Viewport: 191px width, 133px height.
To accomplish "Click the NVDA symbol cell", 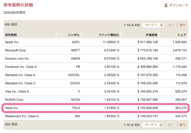I will tap(75, 100).
